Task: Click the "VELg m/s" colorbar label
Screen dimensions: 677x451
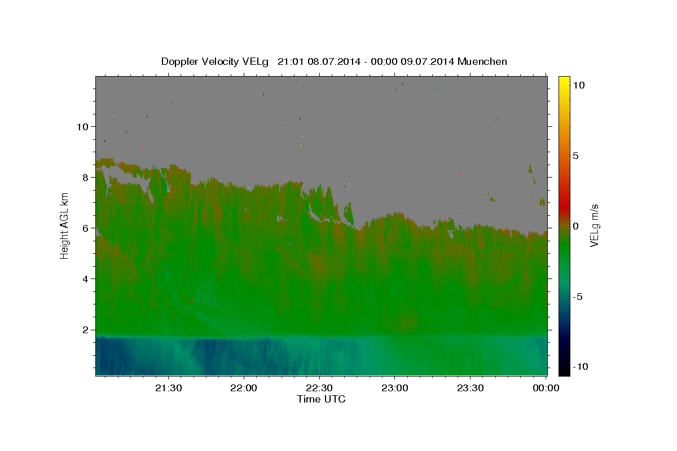Action: pyautogui.click(x=594, y=225)
